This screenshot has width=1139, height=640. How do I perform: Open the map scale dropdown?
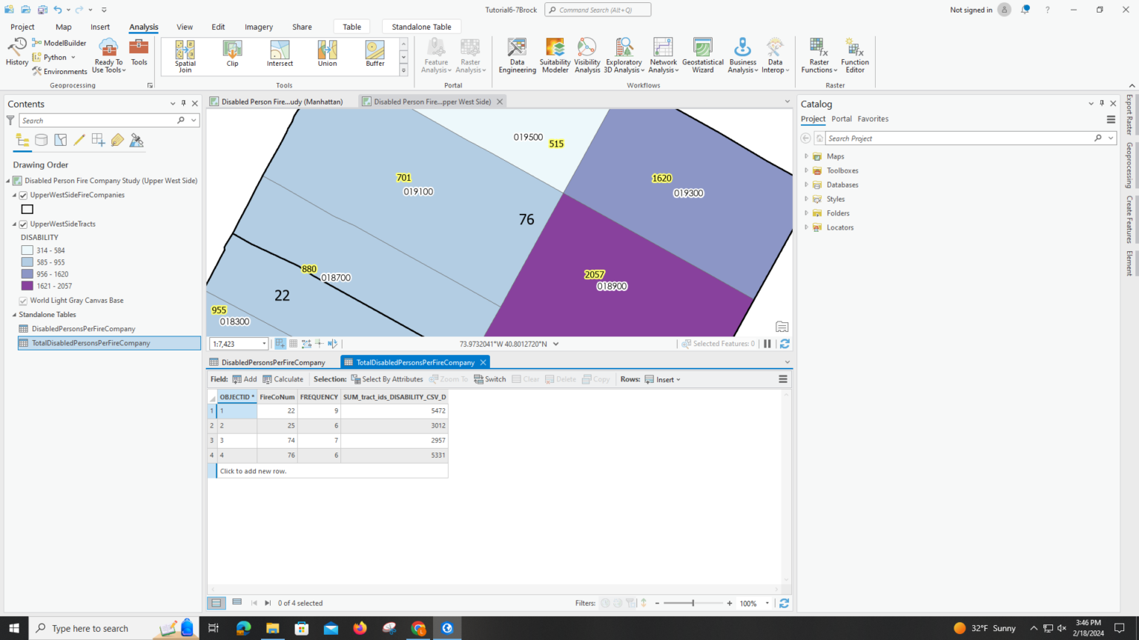[263, 343]
